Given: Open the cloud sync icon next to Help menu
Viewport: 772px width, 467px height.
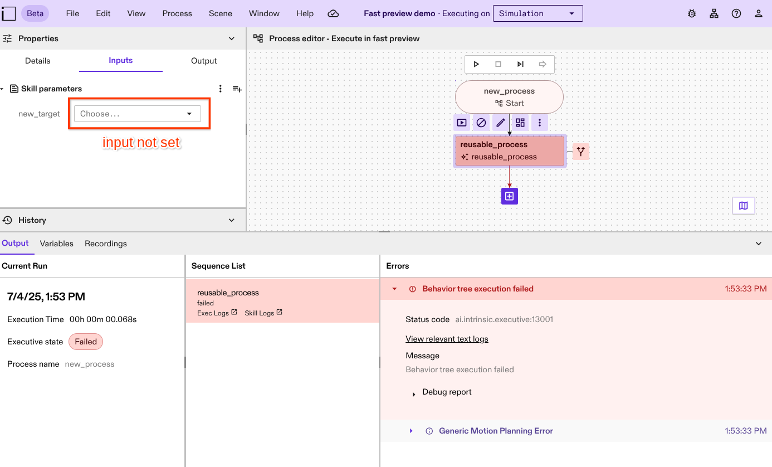Looking at the screenshot, I should click(333, 13).
